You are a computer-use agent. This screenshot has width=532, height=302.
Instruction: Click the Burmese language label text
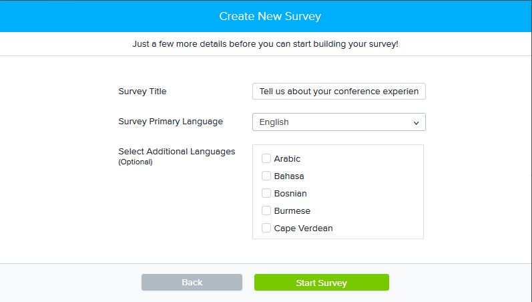point(292,211)
